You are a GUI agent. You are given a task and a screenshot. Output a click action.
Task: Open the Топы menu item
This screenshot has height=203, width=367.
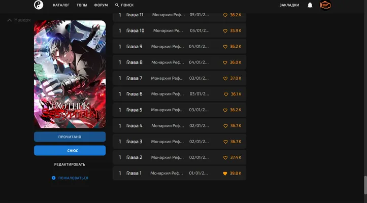pos(82,5)
